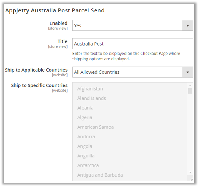The width and height of the screenshot is (199, 187).
Task: Choose Albania from the countries list
Action: coord(85,108)
